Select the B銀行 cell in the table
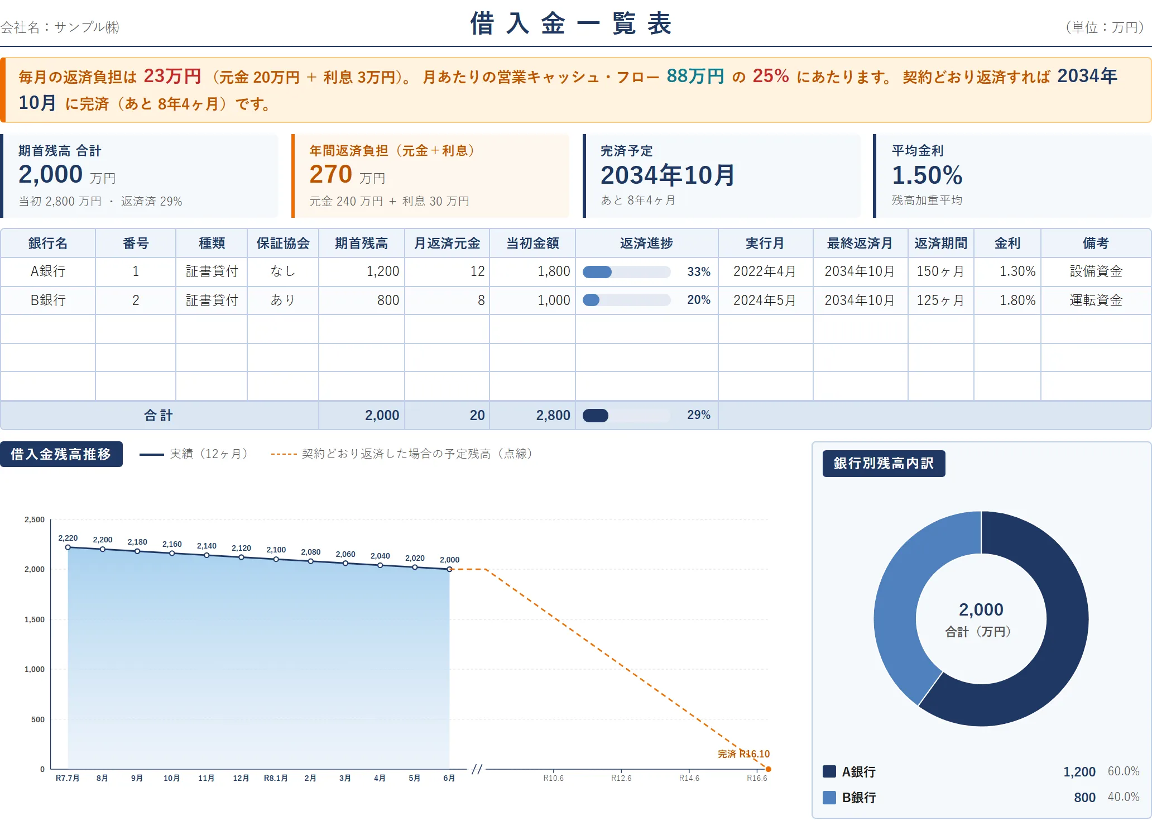This screenshot has height=820, width=1152. pos(48,301)
